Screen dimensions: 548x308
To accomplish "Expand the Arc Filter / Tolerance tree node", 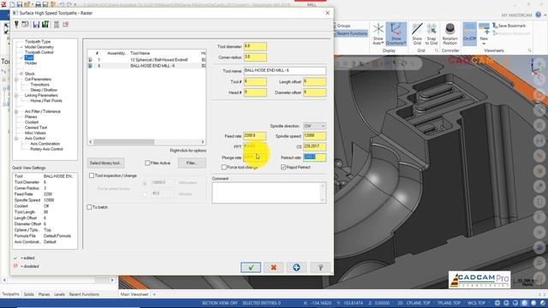I will [16, 111].
